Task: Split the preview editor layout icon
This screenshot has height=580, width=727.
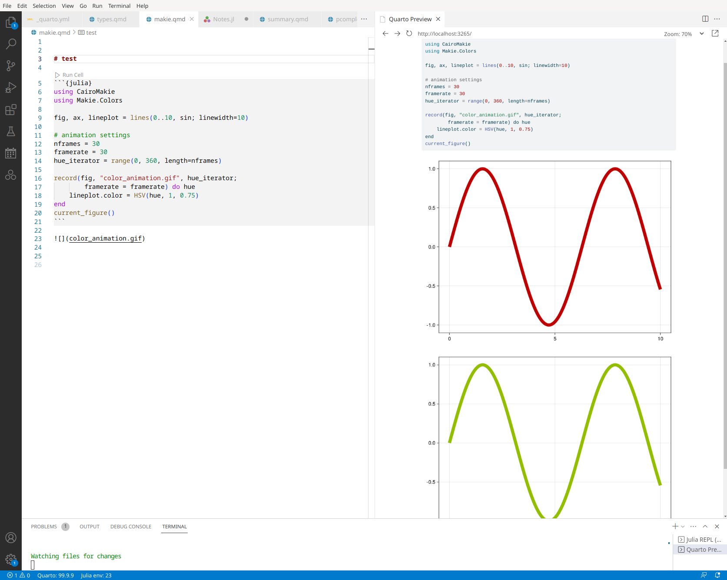Action: pyautogui.click(x=705, y=19)
